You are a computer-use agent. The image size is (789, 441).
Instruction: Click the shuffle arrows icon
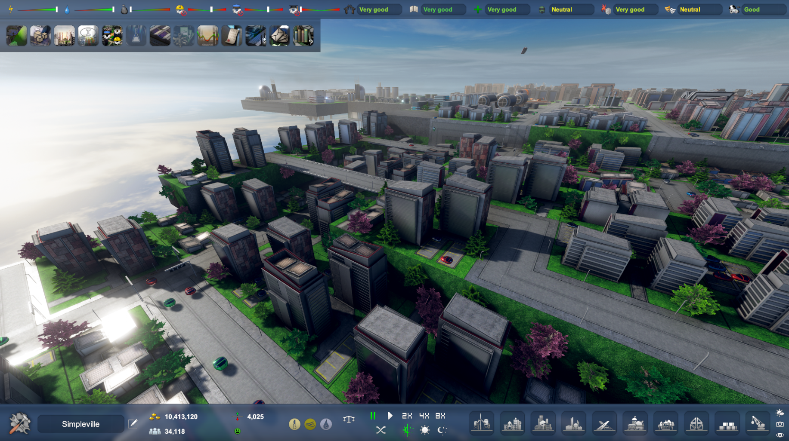[x=381, y=430]
